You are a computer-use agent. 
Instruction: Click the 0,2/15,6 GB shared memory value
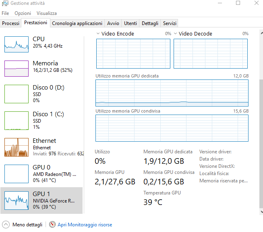[x=164, y=182]
